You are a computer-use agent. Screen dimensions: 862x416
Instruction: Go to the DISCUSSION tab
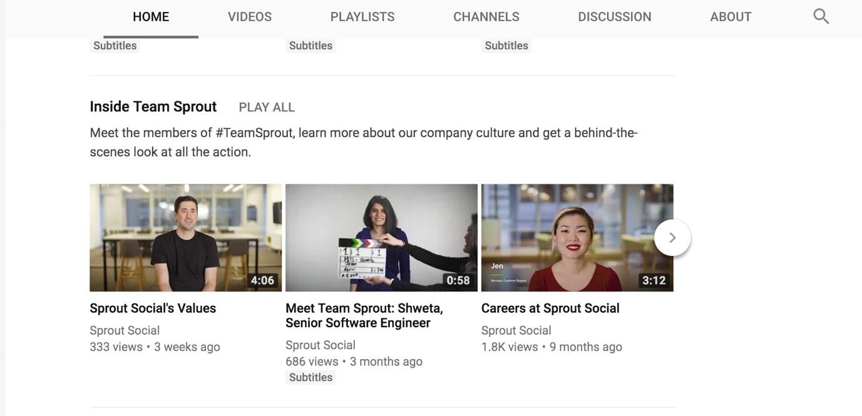[x=615, y=17]
